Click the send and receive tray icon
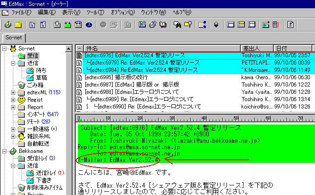 pyautogui.click(x=78, y=25)
